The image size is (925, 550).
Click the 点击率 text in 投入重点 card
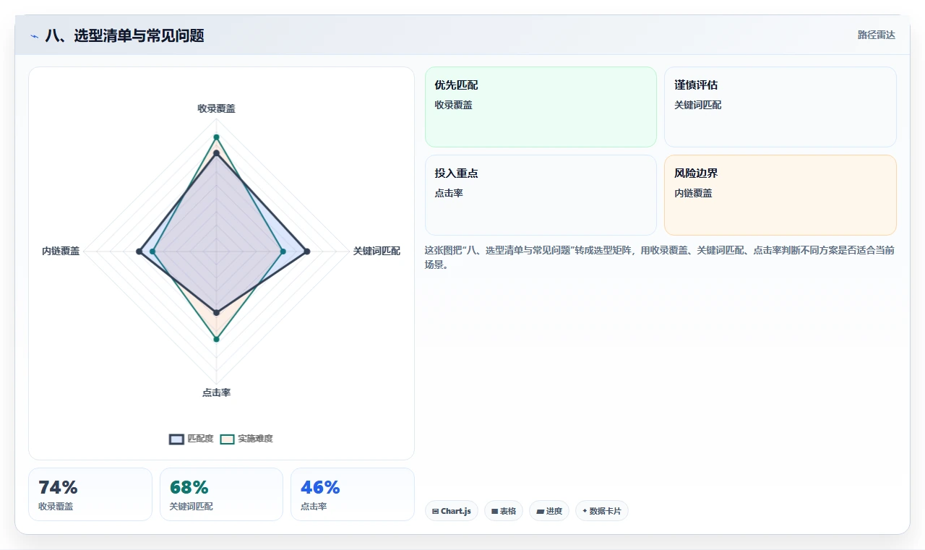pyautogui.click(x=449, y=193)
